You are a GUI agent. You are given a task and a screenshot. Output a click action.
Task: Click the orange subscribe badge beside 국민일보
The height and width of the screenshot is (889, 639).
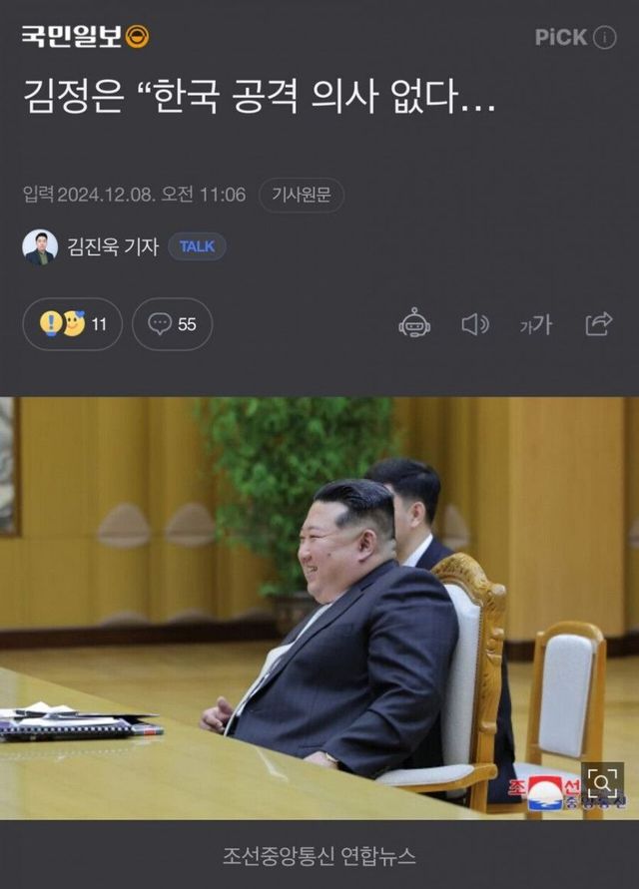[137, 37]
